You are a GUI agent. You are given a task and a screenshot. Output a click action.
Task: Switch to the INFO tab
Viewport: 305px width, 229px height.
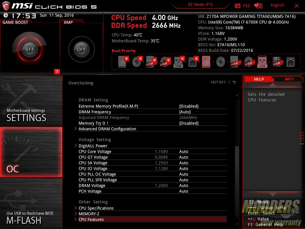(x=289, y=79)
